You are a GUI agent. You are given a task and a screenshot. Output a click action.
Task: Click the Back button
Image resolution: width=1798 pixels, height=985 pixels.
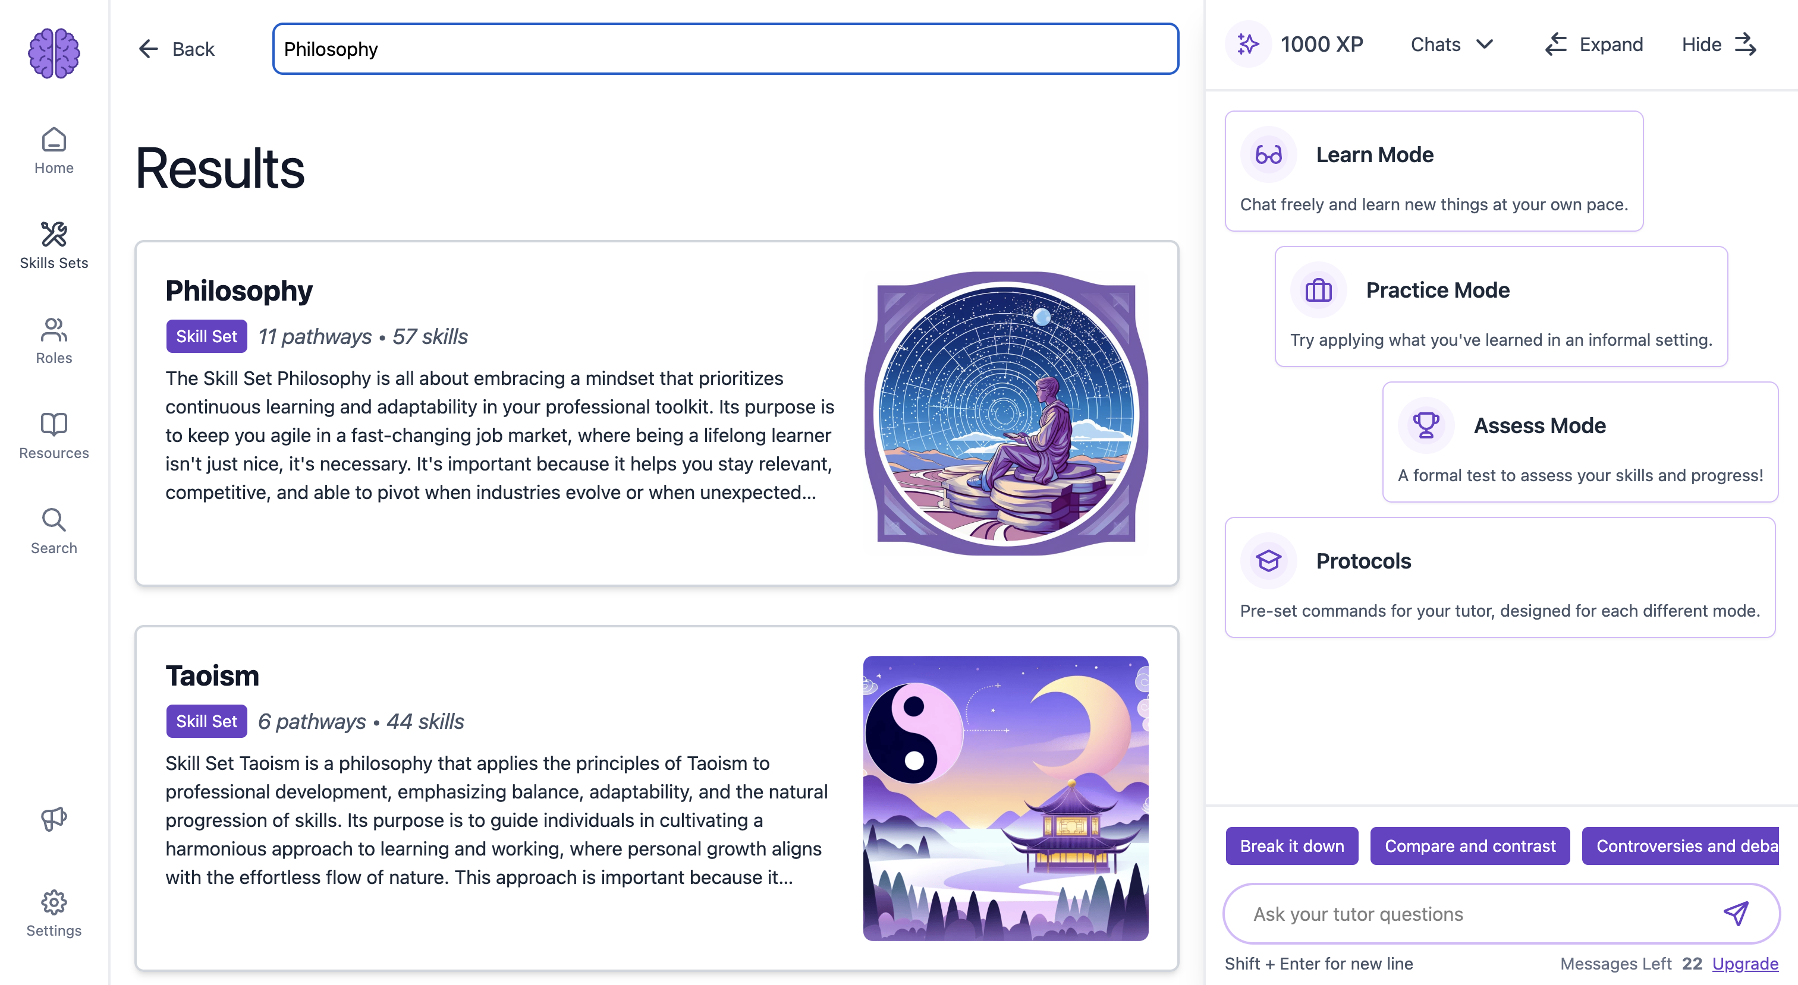pyautogui.click(x=177, y=49)
